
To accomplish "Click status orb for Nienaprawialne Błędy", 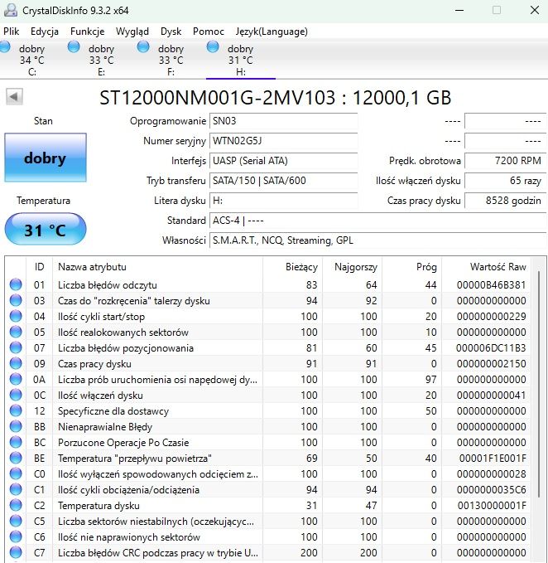I will click(16, 426).
